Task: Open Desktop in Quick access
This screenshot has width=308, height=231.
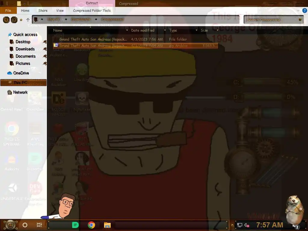Action: click(x=23, y=42)
